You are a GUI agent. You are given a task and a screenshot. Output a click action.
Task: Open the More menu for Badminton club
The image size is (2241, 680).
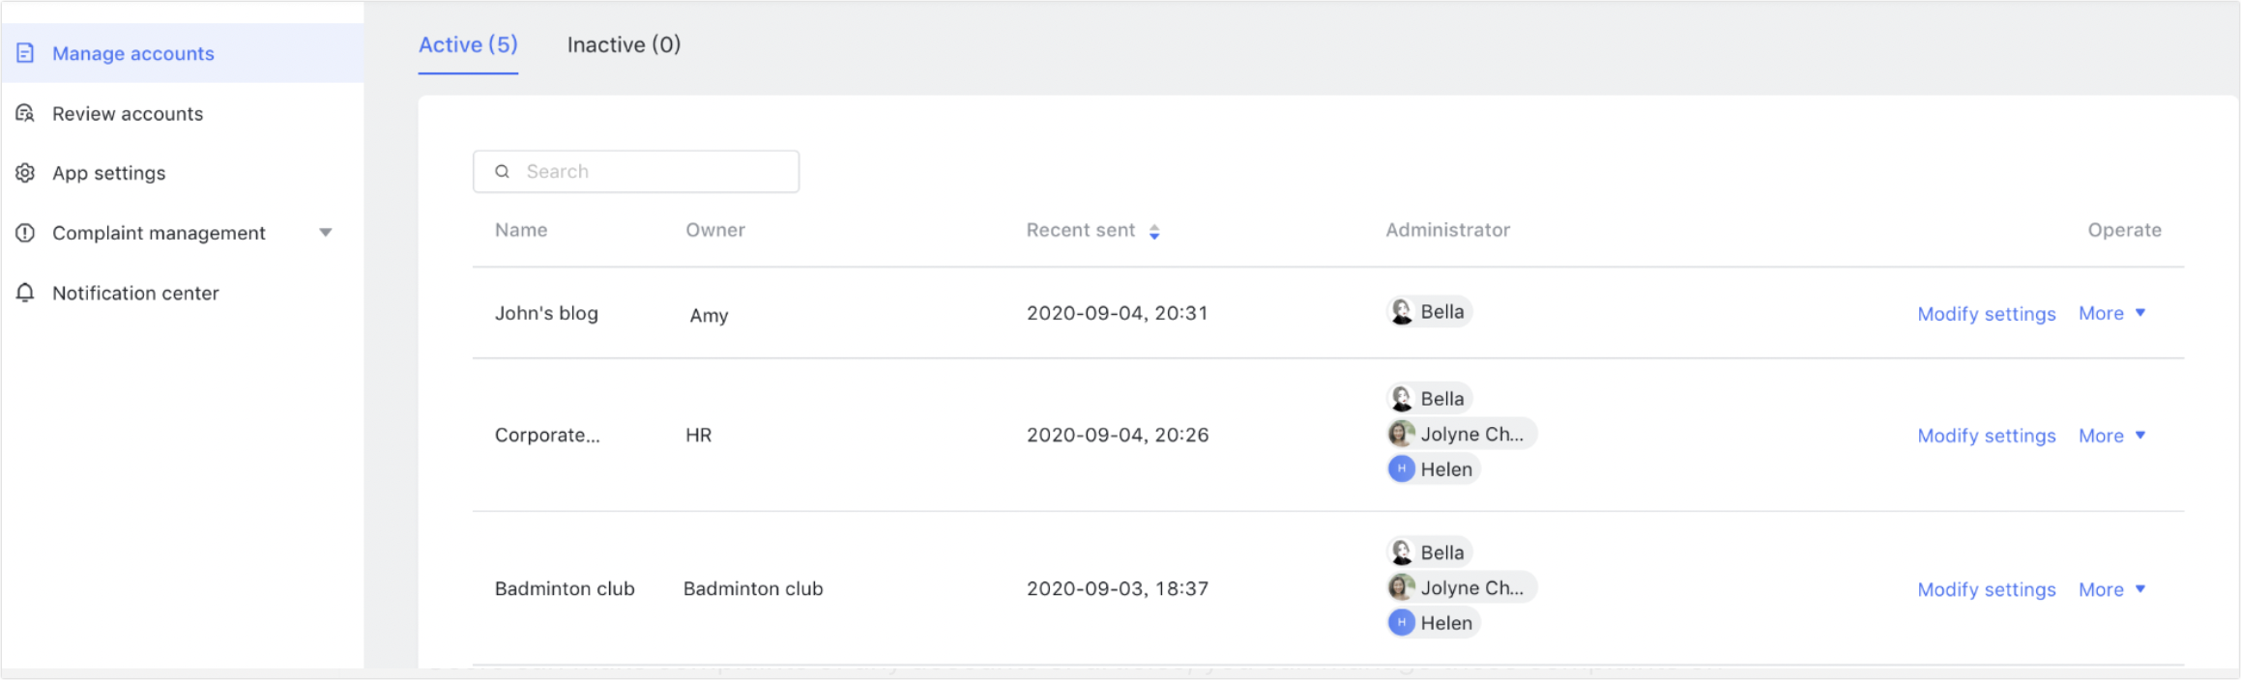click(2111, 589)
